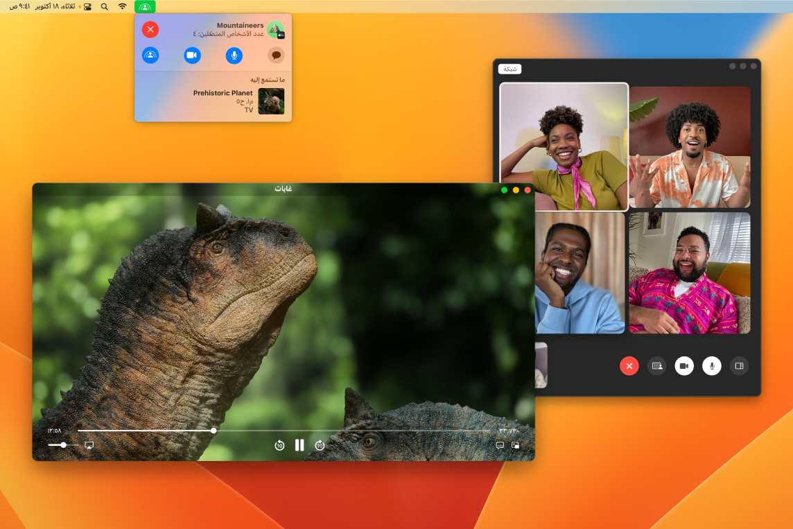Open Spotlight search from the menu bar
The height and width of the screenshot is (529, 793).
(104, 7)
